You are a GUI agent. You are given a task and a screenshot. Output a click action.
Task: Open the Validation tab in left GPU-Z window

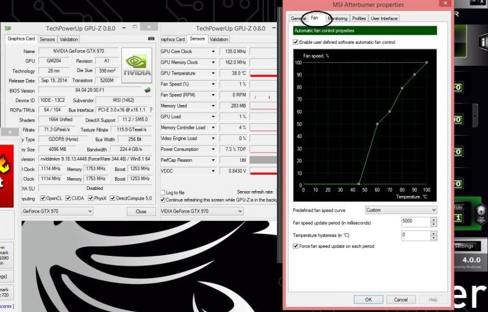tap(68, 39)
